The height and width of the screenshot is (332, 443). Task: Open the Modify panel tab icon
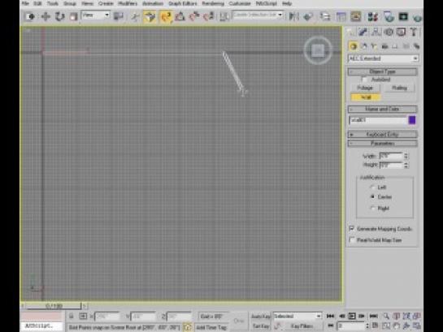pos(363,32)
